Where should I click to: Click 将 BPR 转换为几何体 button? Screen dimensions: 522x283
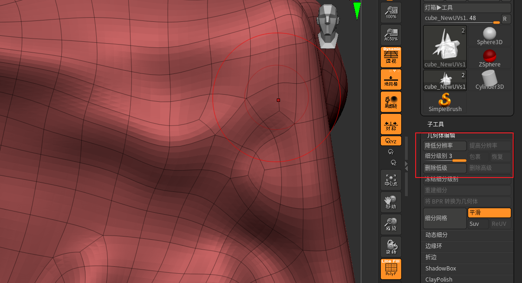pyautogui.click(x=467, y=201)
